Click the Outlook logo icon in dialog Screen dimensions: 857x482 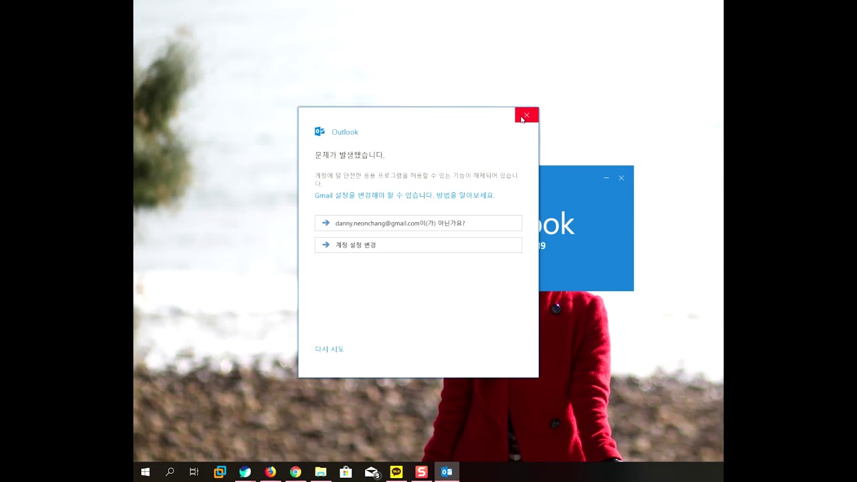pos(319,132)
